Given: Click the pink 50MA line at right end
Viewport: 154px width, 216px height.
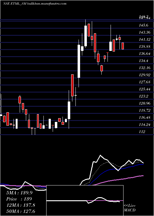Looking at the screenshot, I should point(143,176).
